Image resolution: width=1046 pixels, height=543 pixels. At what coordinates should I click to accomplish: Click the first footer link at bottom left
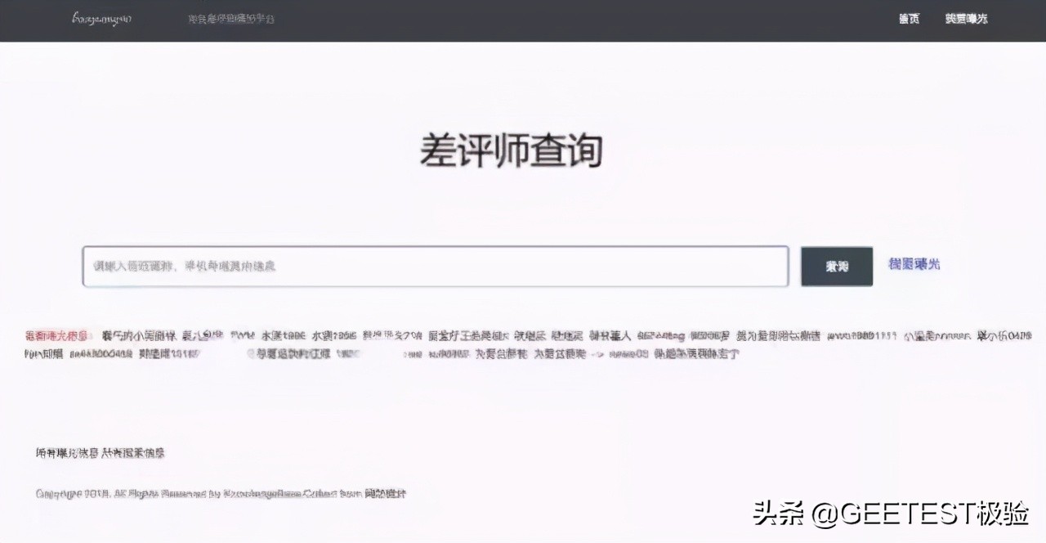coord(69,452)
